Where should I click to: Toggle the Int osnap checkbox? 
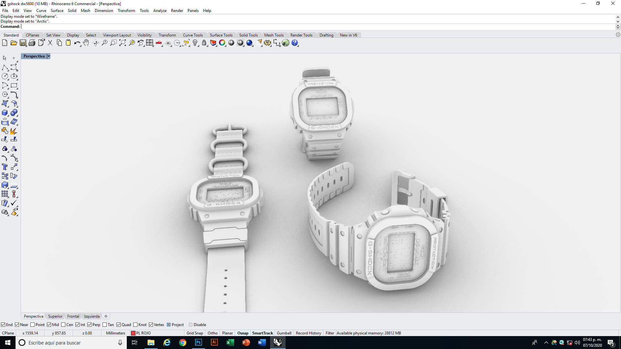pos(78,325)
